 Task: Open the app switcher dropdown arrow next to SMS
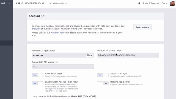click(10, 3)
